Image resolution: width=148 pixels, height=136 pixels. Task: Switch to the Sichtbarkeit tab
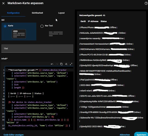[37, 13]
